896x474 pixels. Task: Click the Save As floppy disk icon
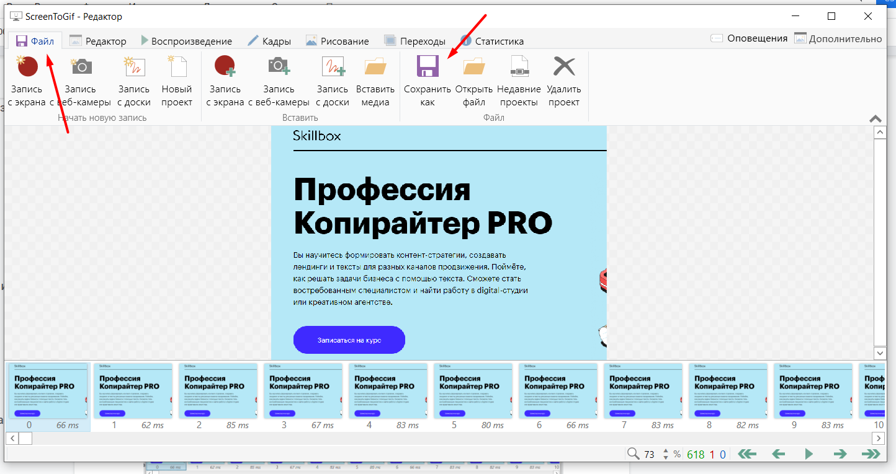coord(428,66)
